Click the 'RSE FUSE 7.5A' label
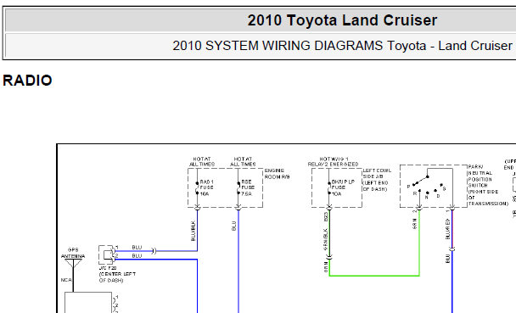Screen dimensions: 516x313 click(248, 187)
